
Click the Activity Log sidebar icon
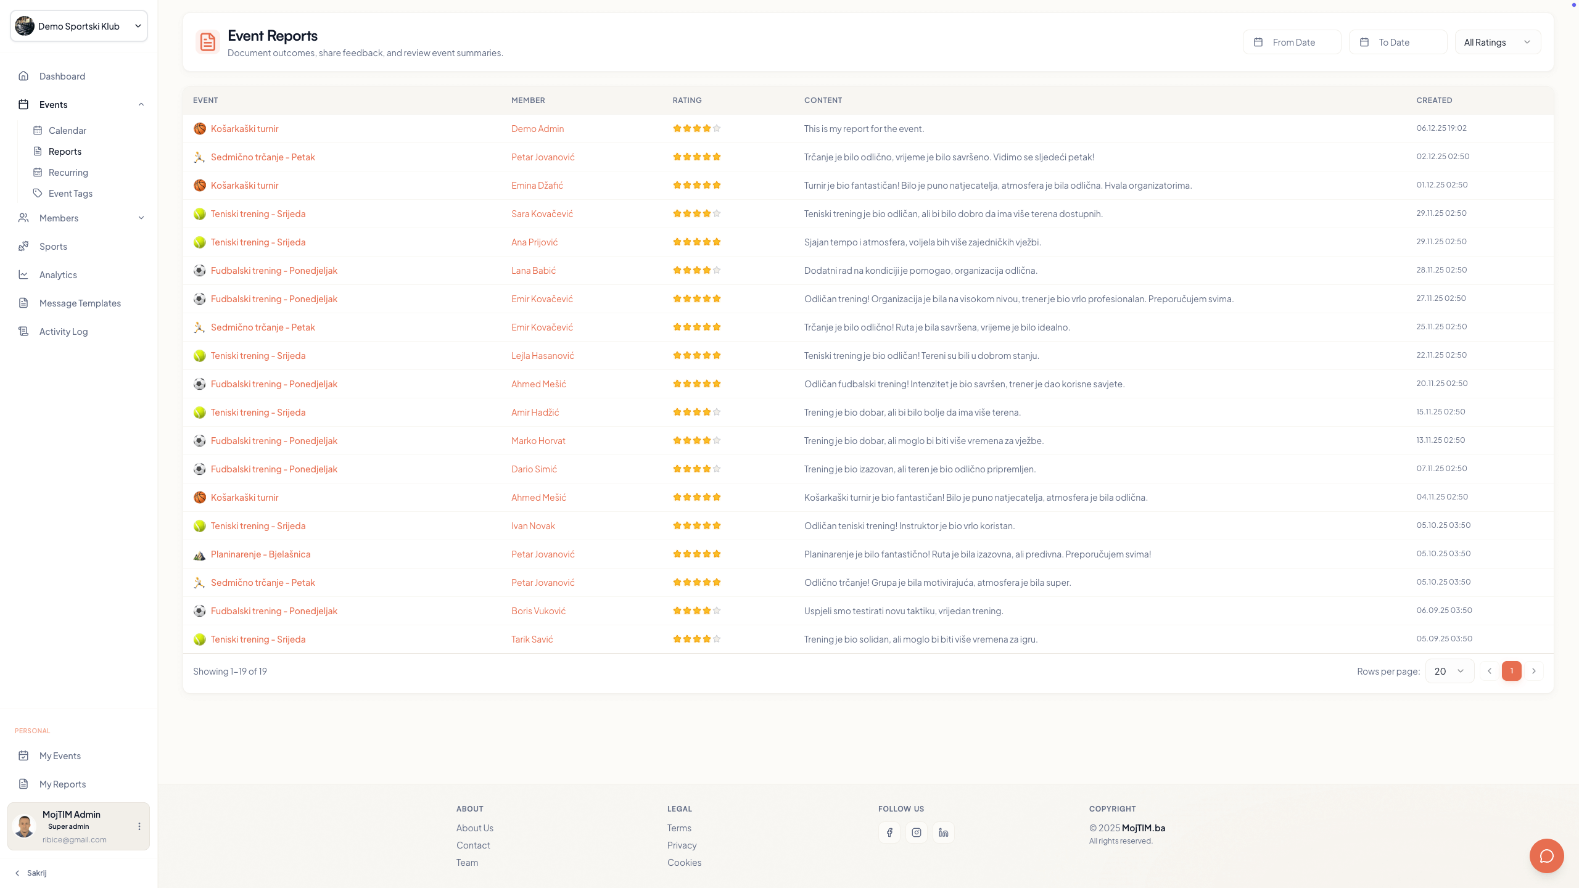tap(23, 332)
